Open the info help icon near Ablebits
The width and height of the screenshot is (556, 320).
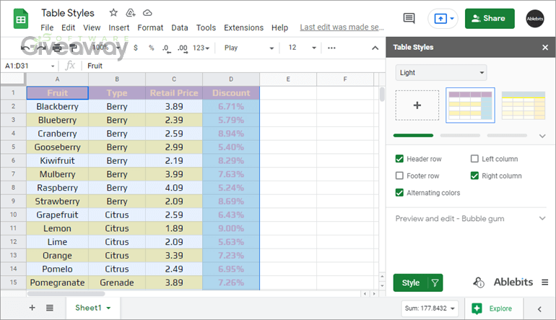(478, 282)
